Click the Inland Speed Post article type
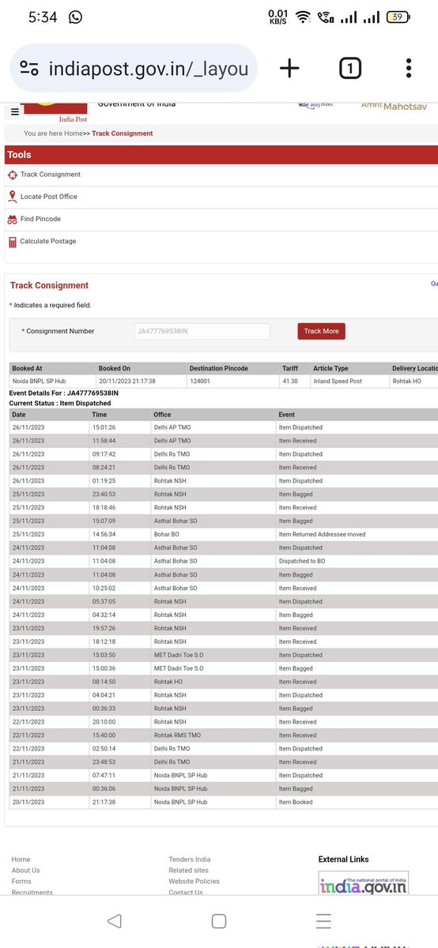This screenshot has width=438, height=948. (337, 382)
